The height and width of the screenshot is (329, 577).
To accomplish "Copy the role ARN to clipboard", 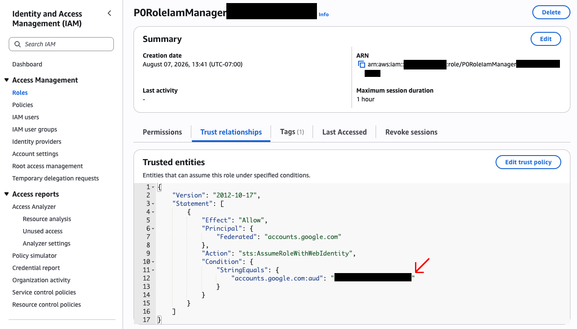I will [x=362, y=65].
